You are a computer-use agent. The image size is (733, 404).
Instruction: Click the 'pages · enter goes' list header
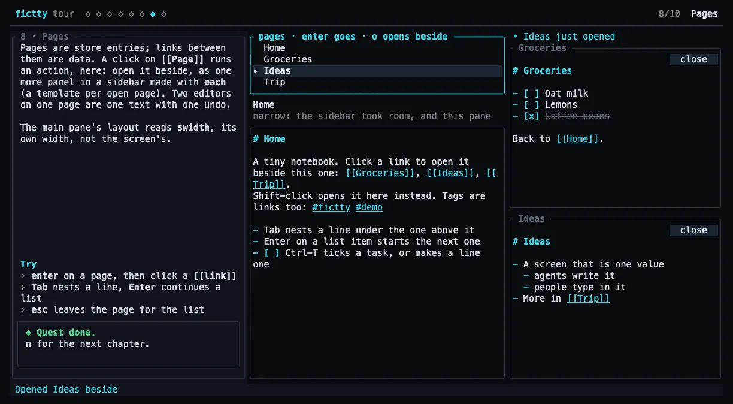(353, 37)
